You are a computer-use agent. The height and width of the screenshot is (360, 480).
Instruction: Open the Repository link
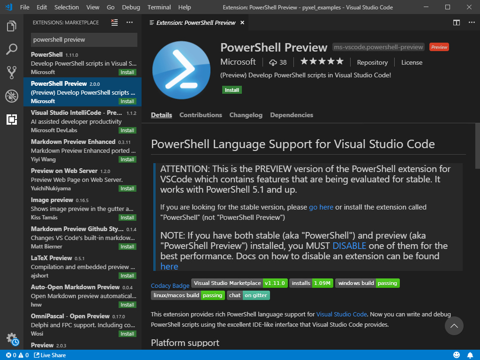click(372, 62)
